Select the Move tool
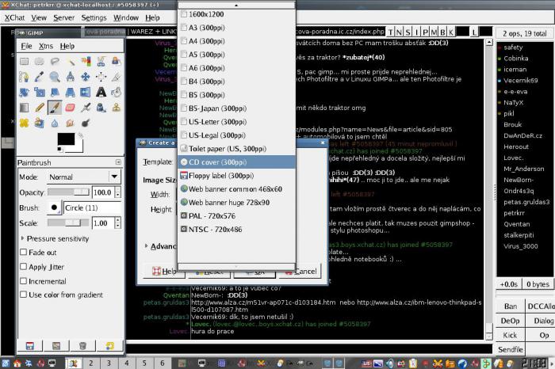The width and height of the screenshot is (555, 369). click(86, 77)
